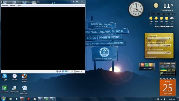Open the AccuWeather.com link
The width and height of the screenshot is (179, 101).
164,27
